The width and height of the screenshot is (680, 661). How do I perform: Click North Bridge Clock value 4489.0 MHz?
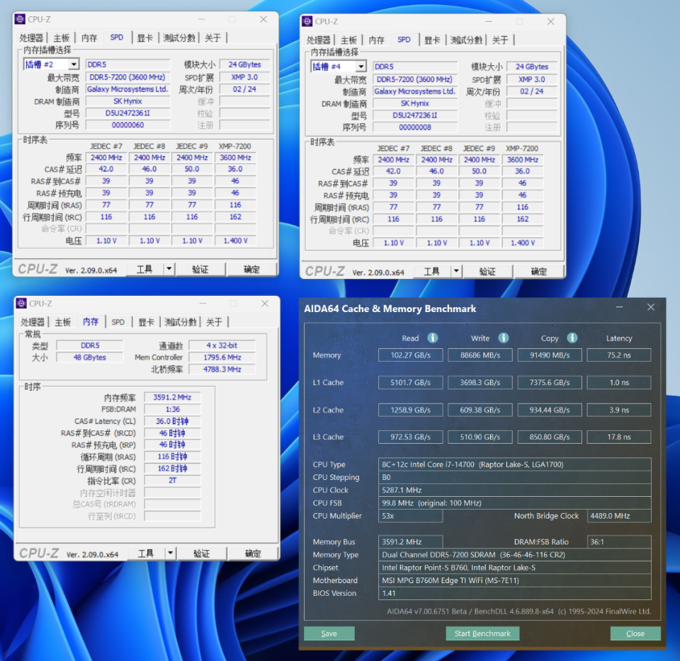619,516
